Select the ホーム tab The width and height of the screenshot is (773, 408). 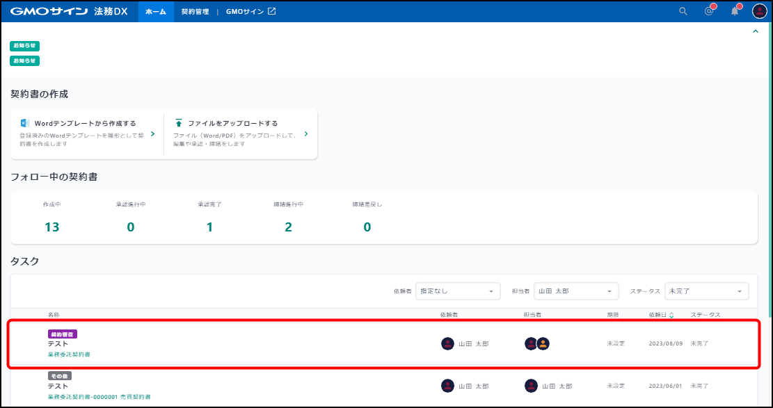pyautogui.click(x=156, y=12)
